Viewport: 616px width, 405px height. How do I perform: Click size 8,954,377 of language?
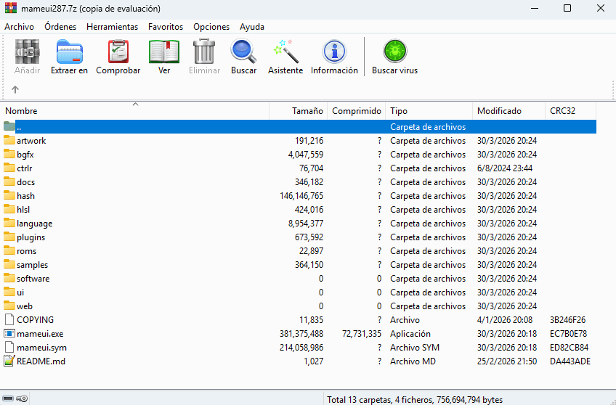[x=306, y=224]
